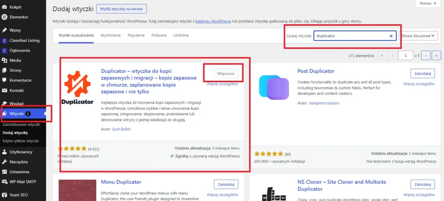
Task: Click the Kontakt envelope icon
Action: click(4, 91)
